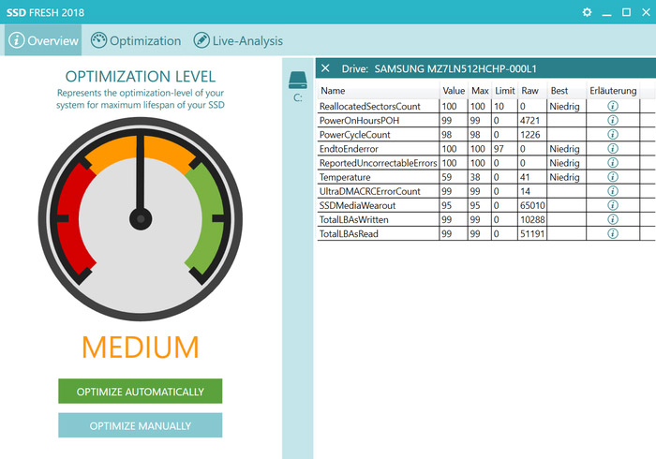Select the EndtoEnderror name cell
This screenshot has width=656, height=459.
point(379,149)
